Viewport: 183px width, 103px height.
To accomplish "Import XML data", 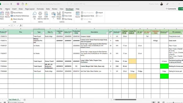I will click(99, 13).
